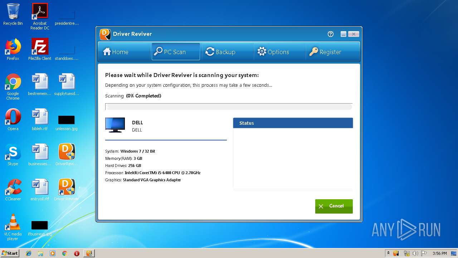Viewport: 458px width, 258px height.
Task: Click the Status panel header
Action: 293,123
